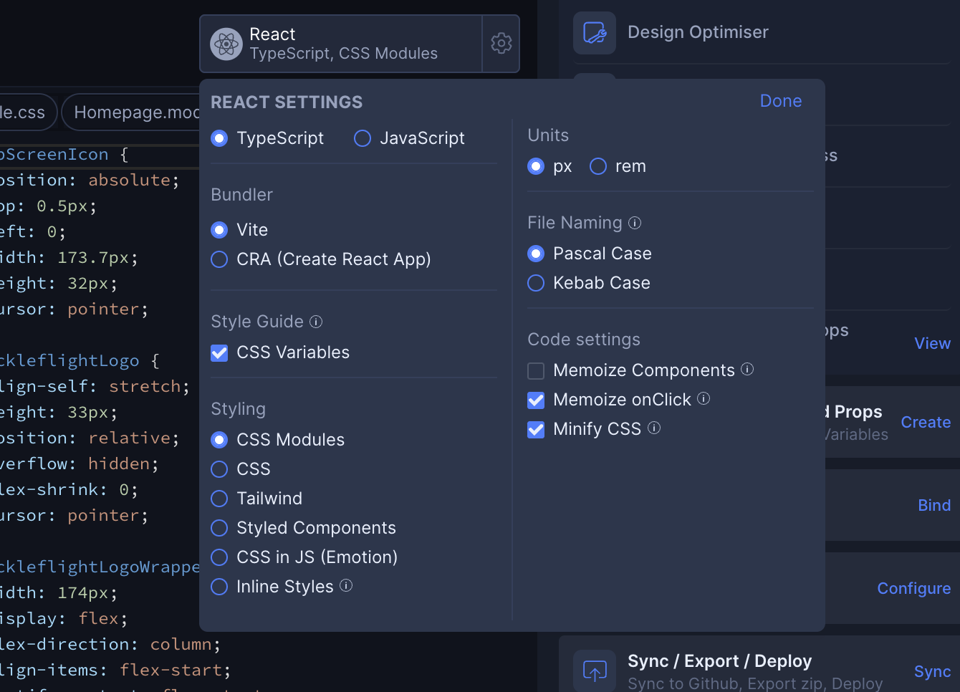The image size is (960, 692).
Task: Click the Bundler section label
Action: click(241, 195)
